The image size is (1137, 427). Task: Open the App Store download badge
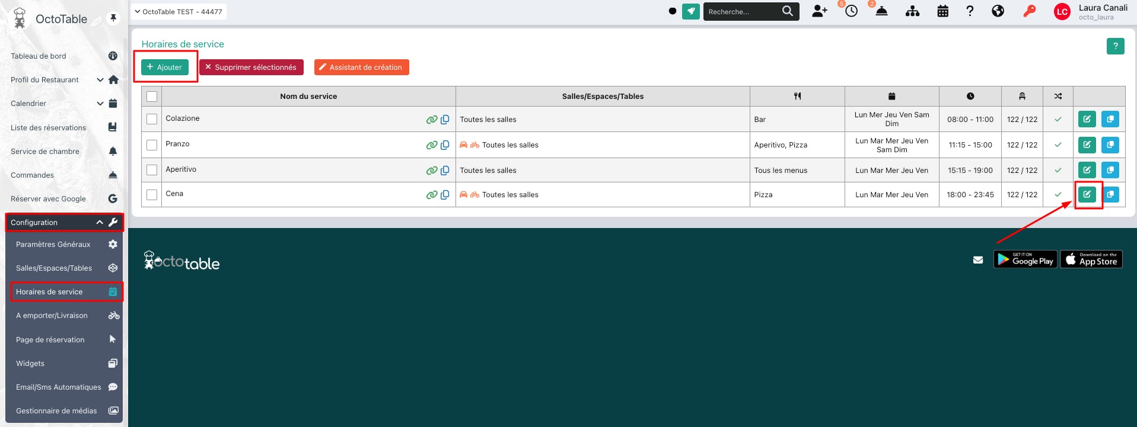pyautogui.click(x=1091, y=259)
